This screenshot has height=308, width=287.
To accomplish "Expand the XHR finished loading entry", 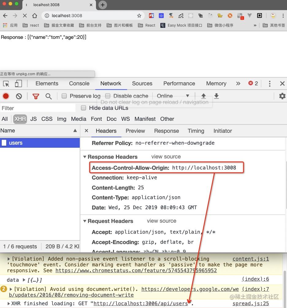I will (x=9, y=303).
